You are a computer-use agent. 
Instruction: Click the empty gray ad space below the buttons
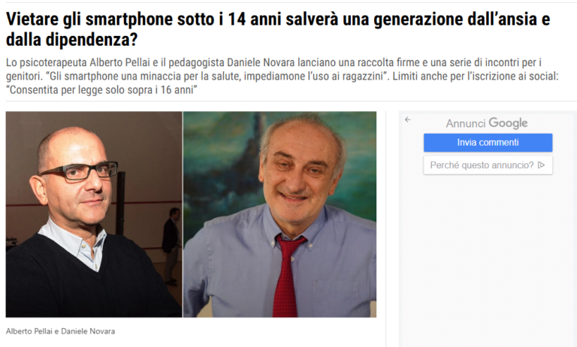pyautogui.click(x=488, y=258)
